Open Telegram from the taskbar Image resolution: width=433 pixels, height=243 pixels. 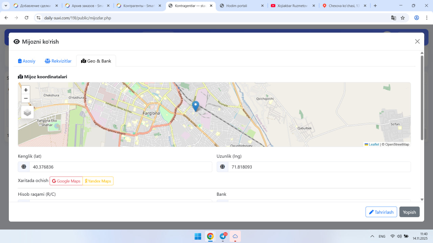click(223, 236)
